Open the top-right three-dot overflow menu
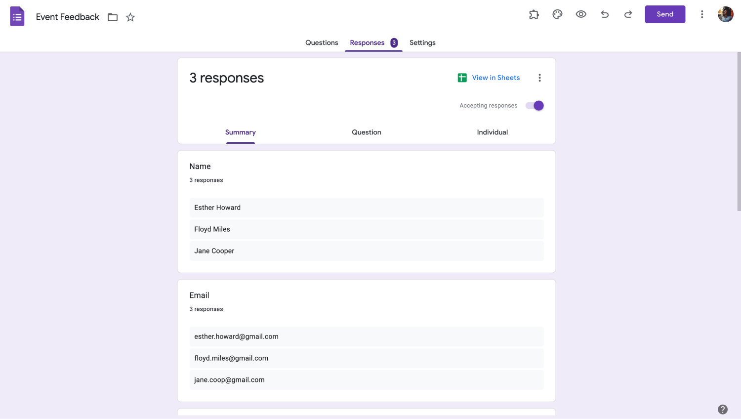 click(702, 14)
